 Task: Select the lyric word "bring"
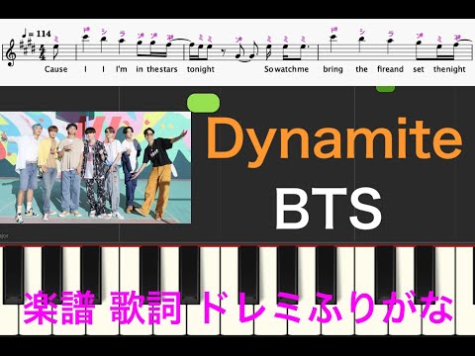(332, 69)
